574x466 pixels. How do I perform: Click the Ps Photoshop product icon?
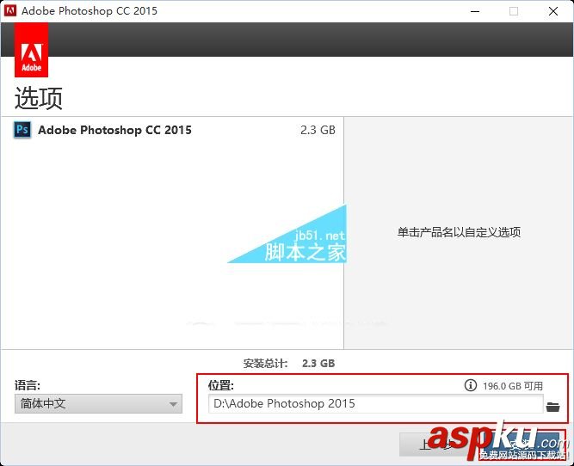pyautogui.click(x=22, y=130)
